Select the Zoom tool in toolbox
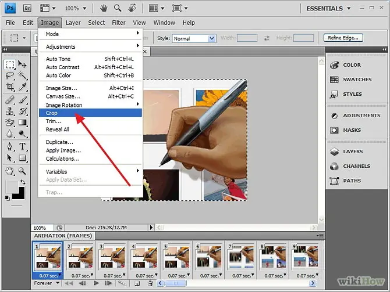This screenshot has width=390, height=292. 22,171
